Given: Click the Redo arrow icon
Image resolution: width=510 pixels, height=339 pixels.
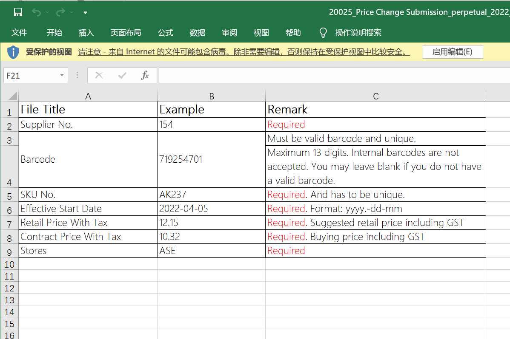Looking at the screenshot, I should (x=60, y=12).
